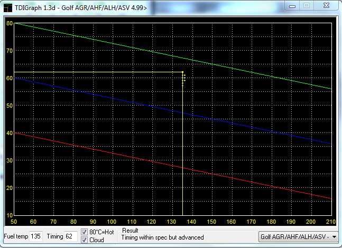This screenshot has width=342, height=248.
Task: Click the yellow horizontal timing marker line
Action: coord(95,72)
